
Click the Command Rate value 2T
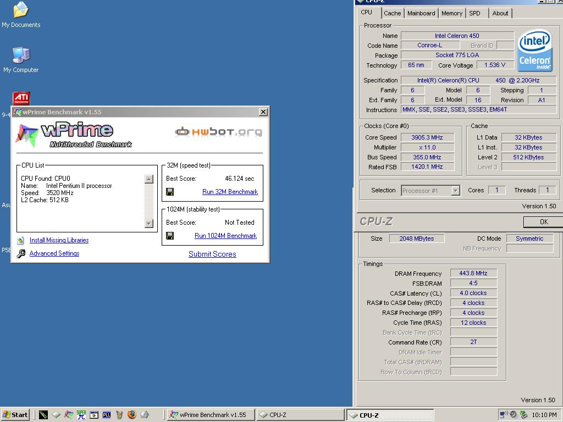click(473, 342)
